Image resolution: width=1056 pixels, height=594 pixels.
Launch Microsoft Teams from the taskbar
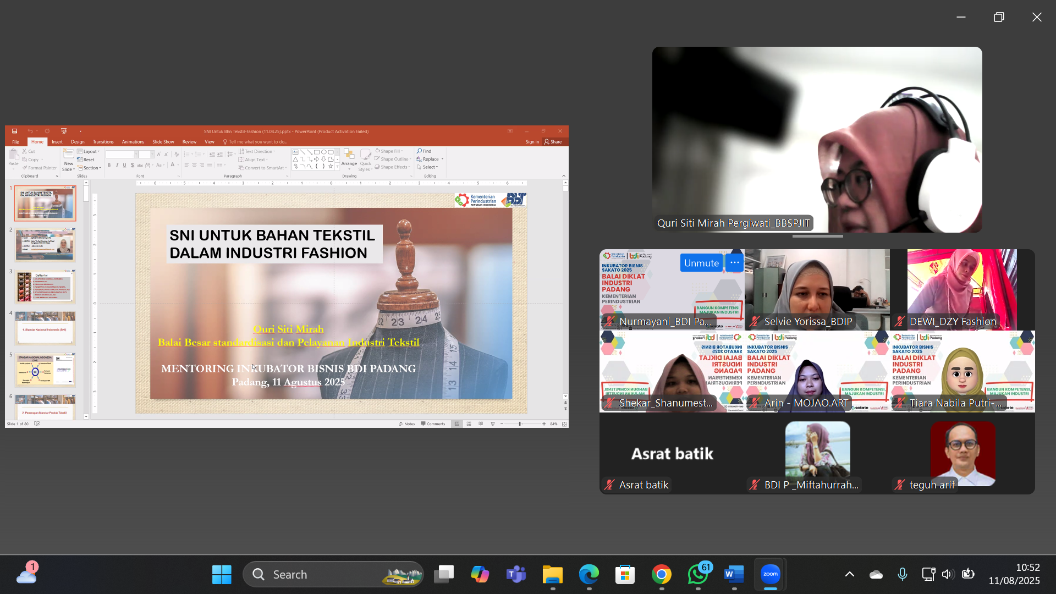pos(516,574)
